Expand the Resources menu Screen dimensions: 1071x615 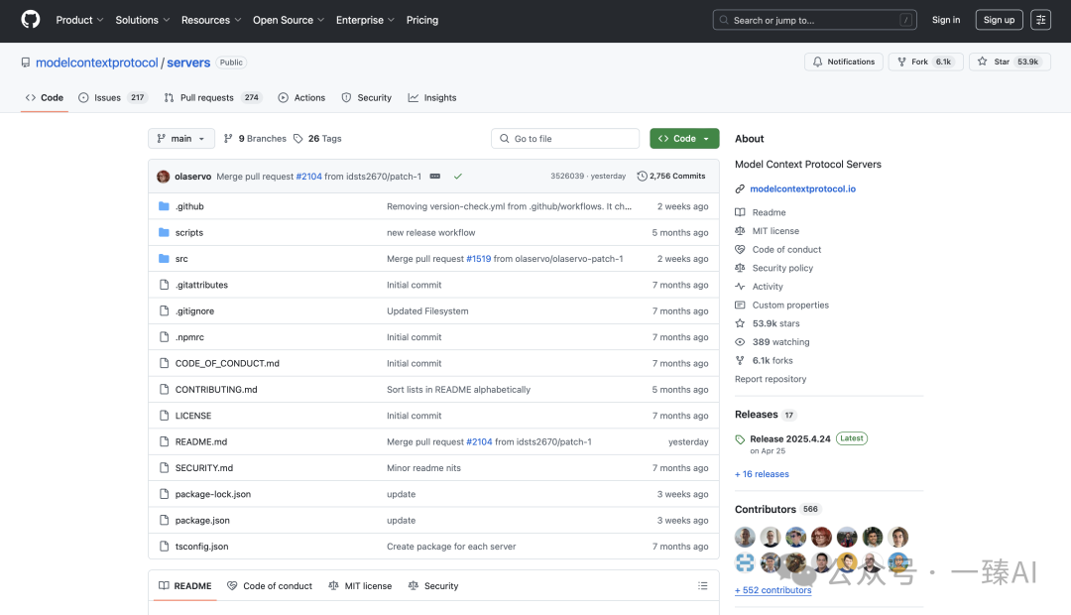tap(211, 20)
